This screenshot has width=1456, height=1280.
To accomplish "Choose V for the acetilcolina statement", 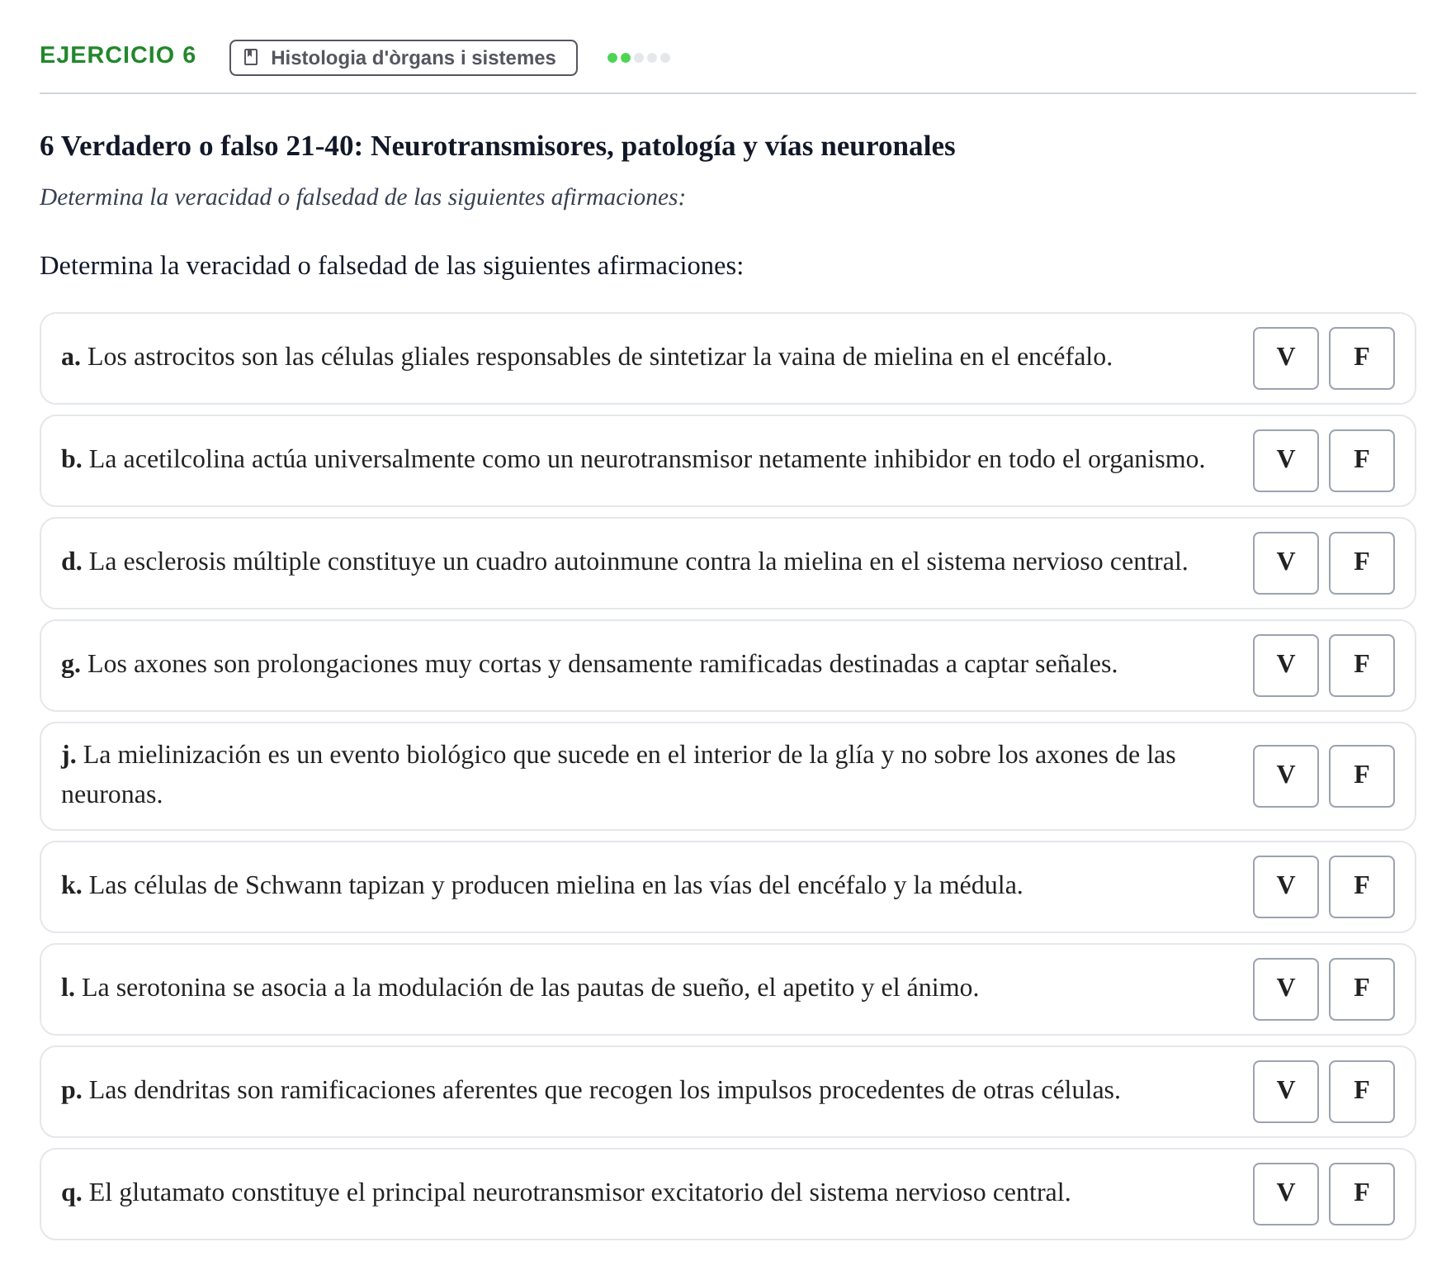I will 1285,460.
